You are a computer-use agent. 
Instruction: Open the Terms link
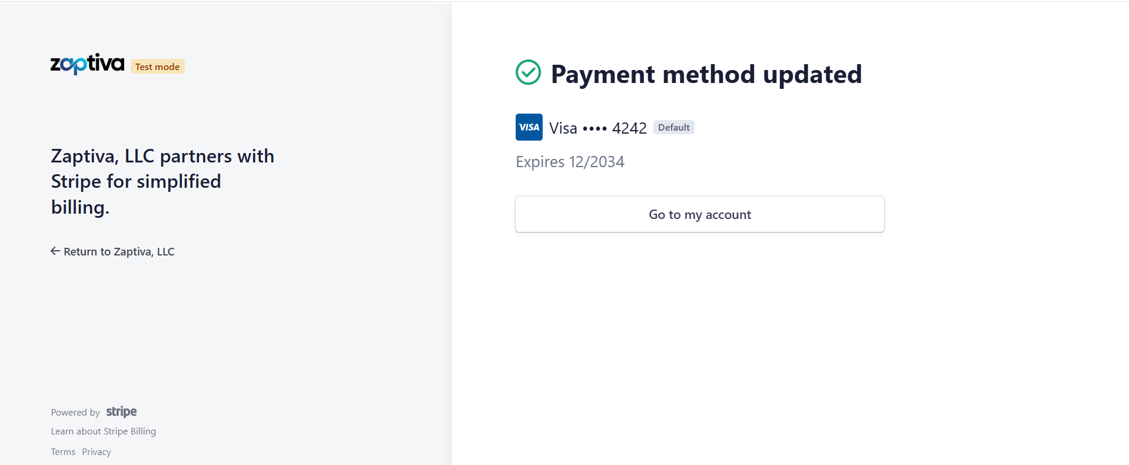pyautogui.click(x=63, y=452)
